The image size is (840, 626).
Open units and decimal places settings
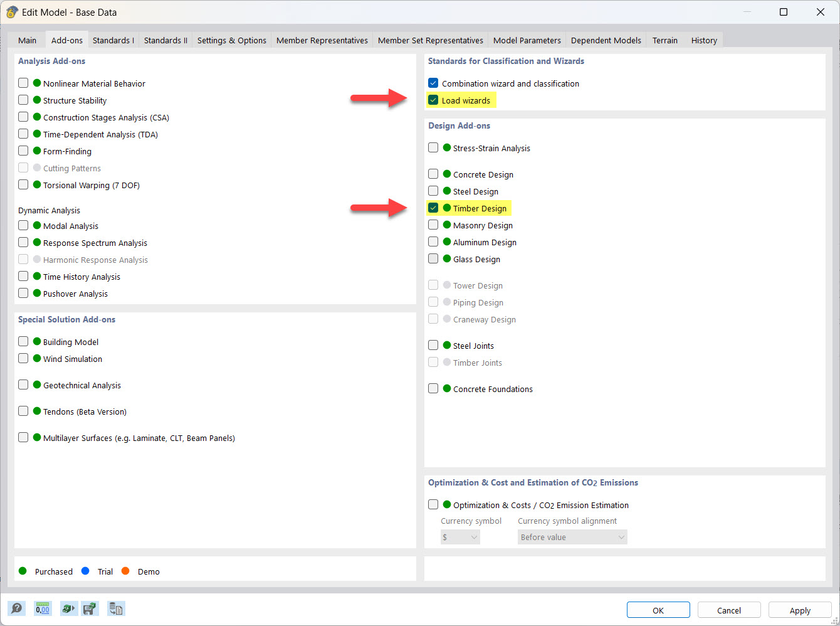(43, 608)
